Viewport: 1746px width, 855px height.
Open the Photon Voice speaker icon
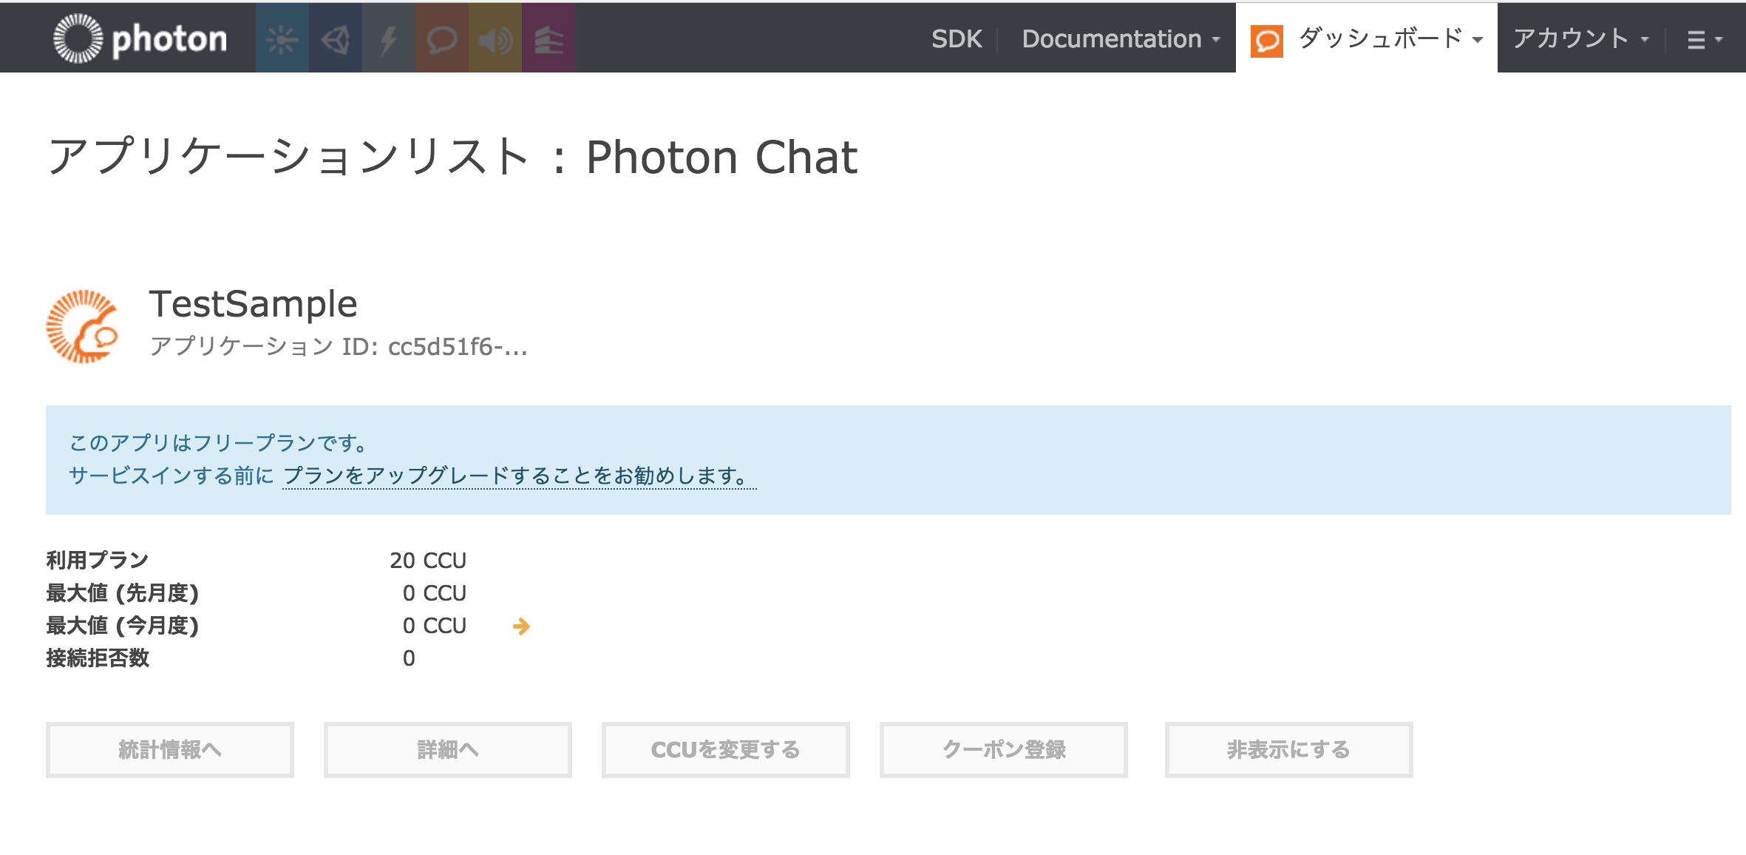495,38
